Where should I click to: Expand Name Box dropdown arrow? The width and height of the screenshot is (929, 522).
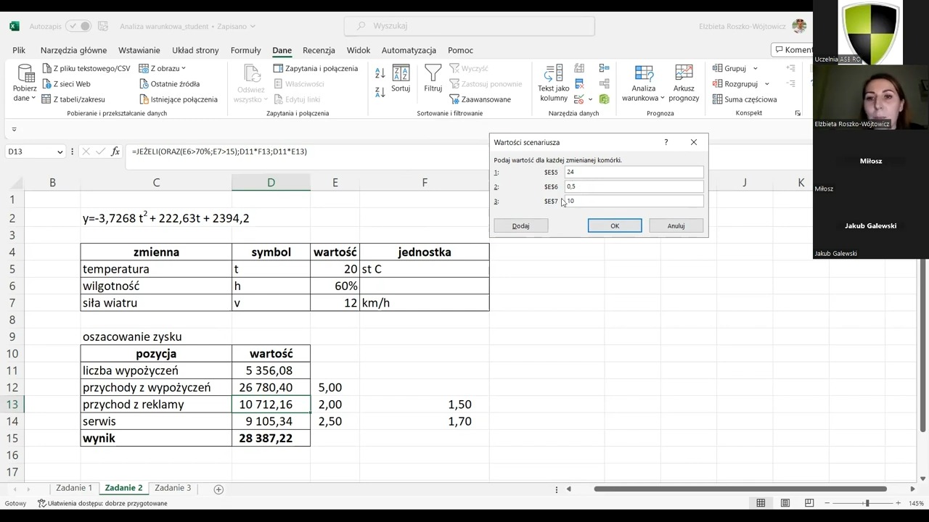60,152
